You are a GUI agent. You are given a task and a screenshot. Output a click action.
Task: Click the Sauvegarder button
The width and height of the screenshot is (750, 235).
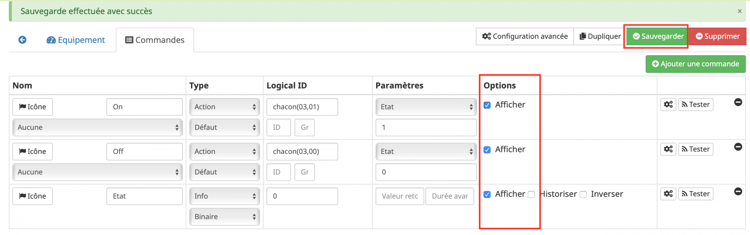point(658,36)
